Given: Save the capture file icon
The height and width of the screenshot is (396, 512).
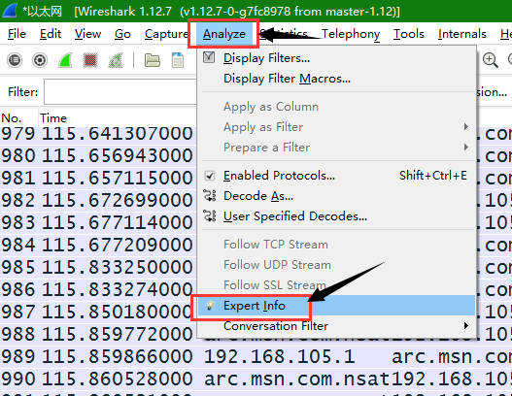Looking at the screenshot, I should pyautogui.click(x=178, y=60).
